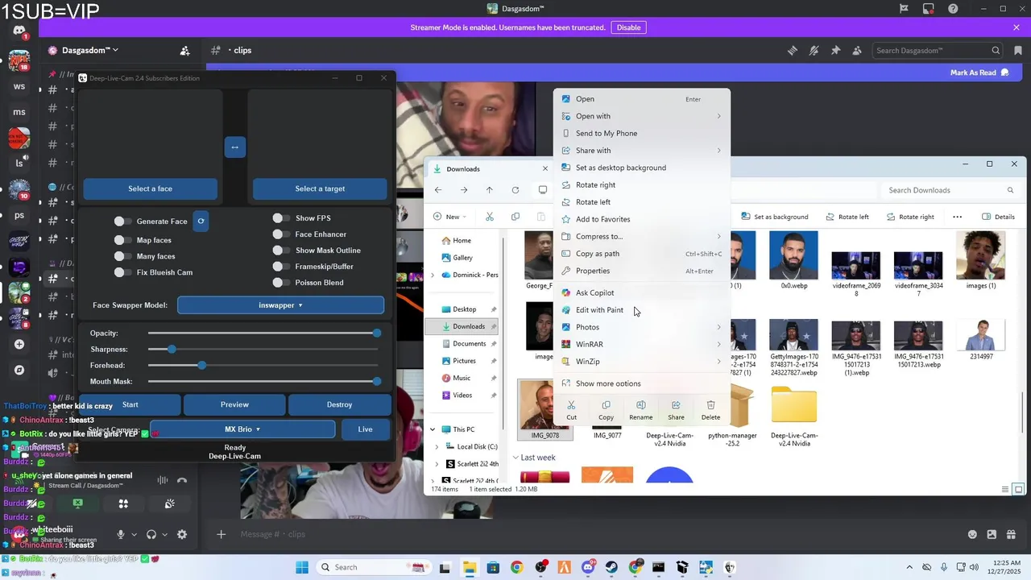Enable Fix Blueish Cam switch

point(123,272)
